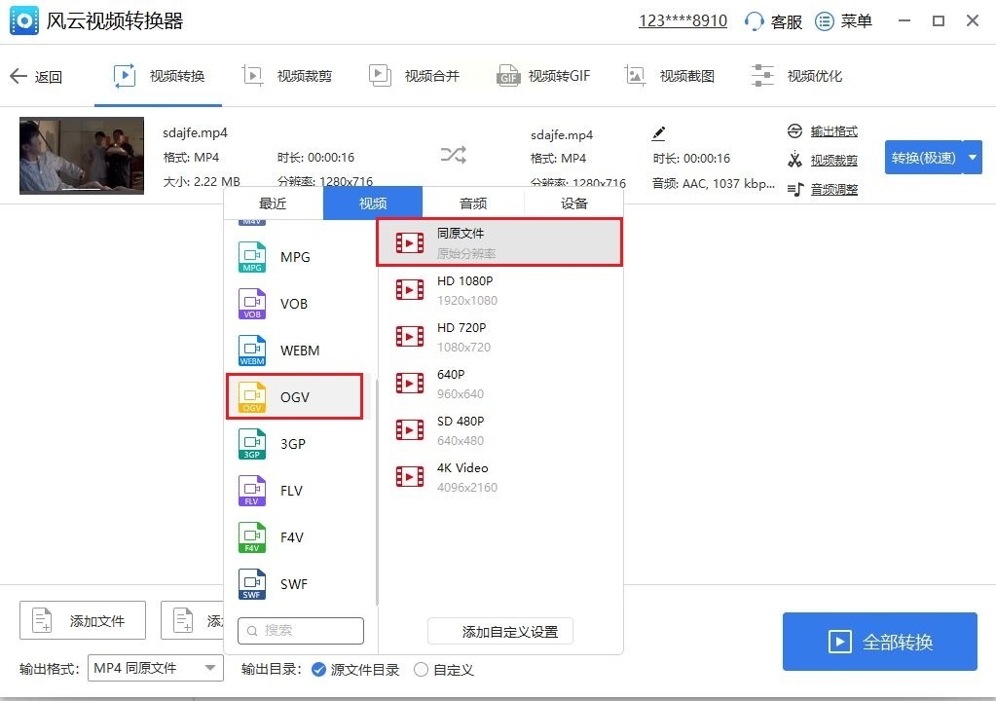The image size is (996, 701).
Task: Click the shuffle convert arrows icon
Action: [453, 154]
